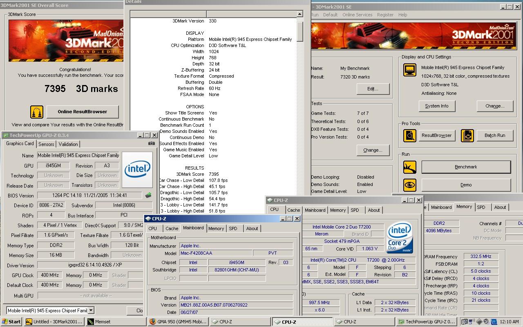
Task: Click the clock in the system tray
Action: coord(509,322)
